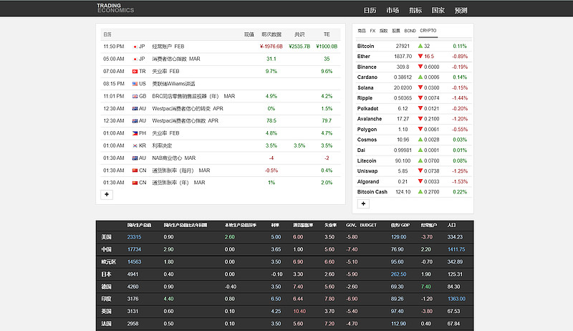Viewport: 573px width, 331px height.
Task: Open the 预测 menu in header
Action: [461, 11]
